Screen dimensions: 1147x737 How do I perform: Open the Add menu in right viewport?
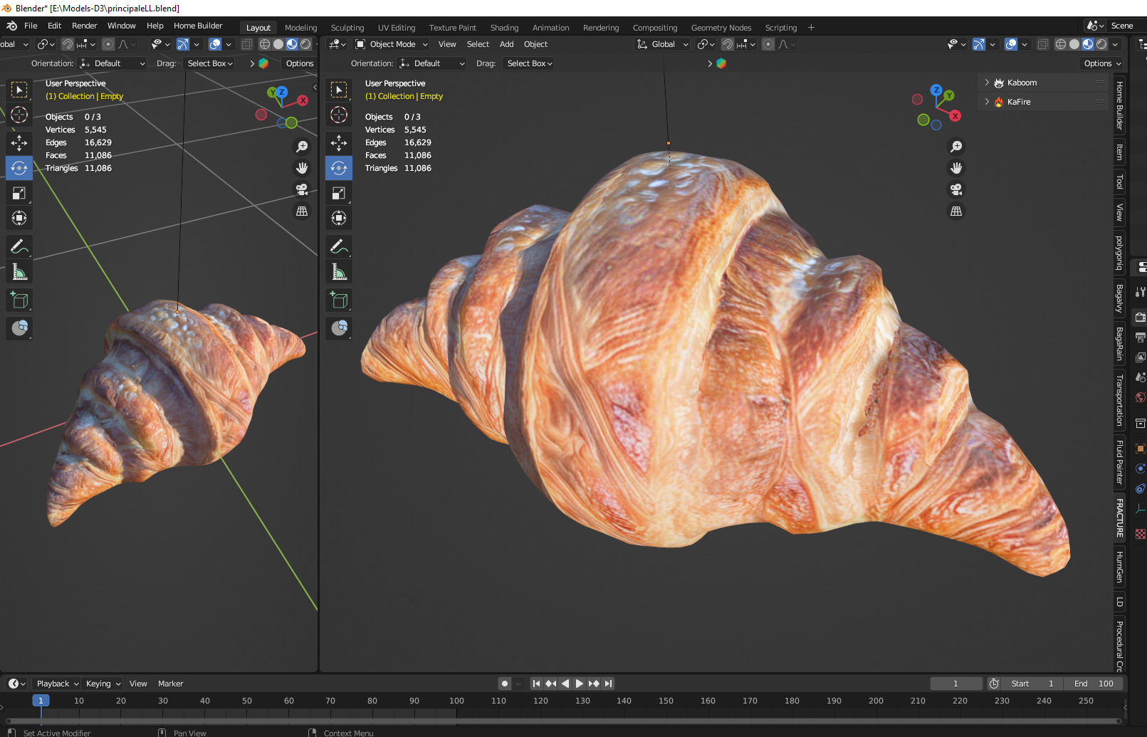point(507,44)
